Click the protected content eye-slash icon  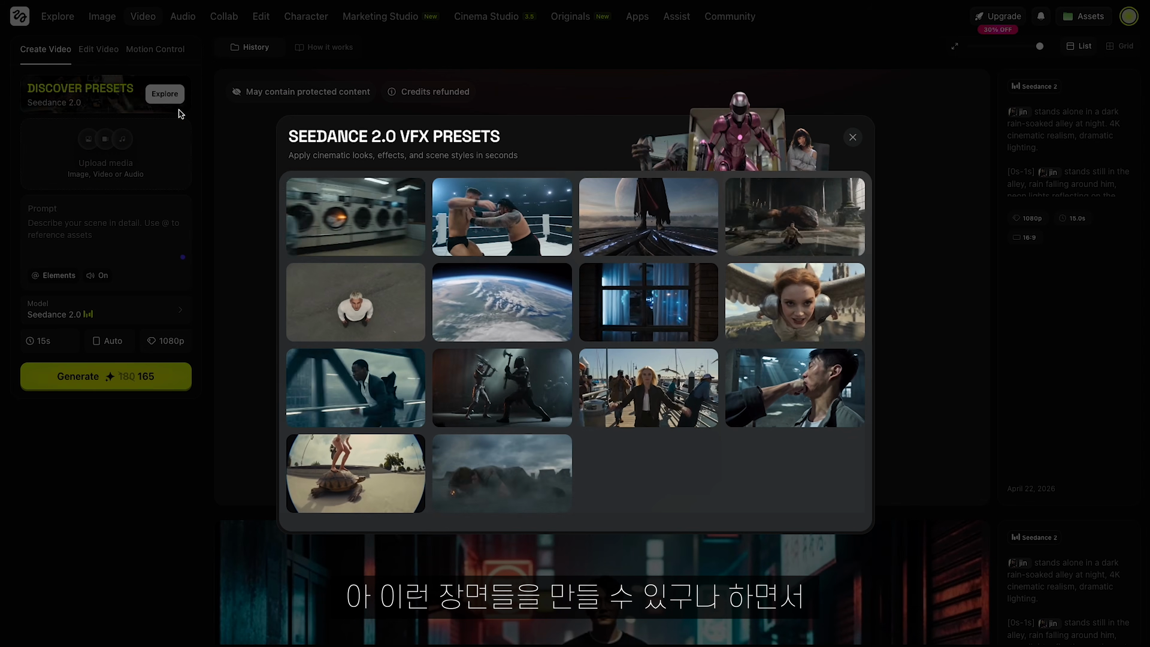[x=237, y=92]
